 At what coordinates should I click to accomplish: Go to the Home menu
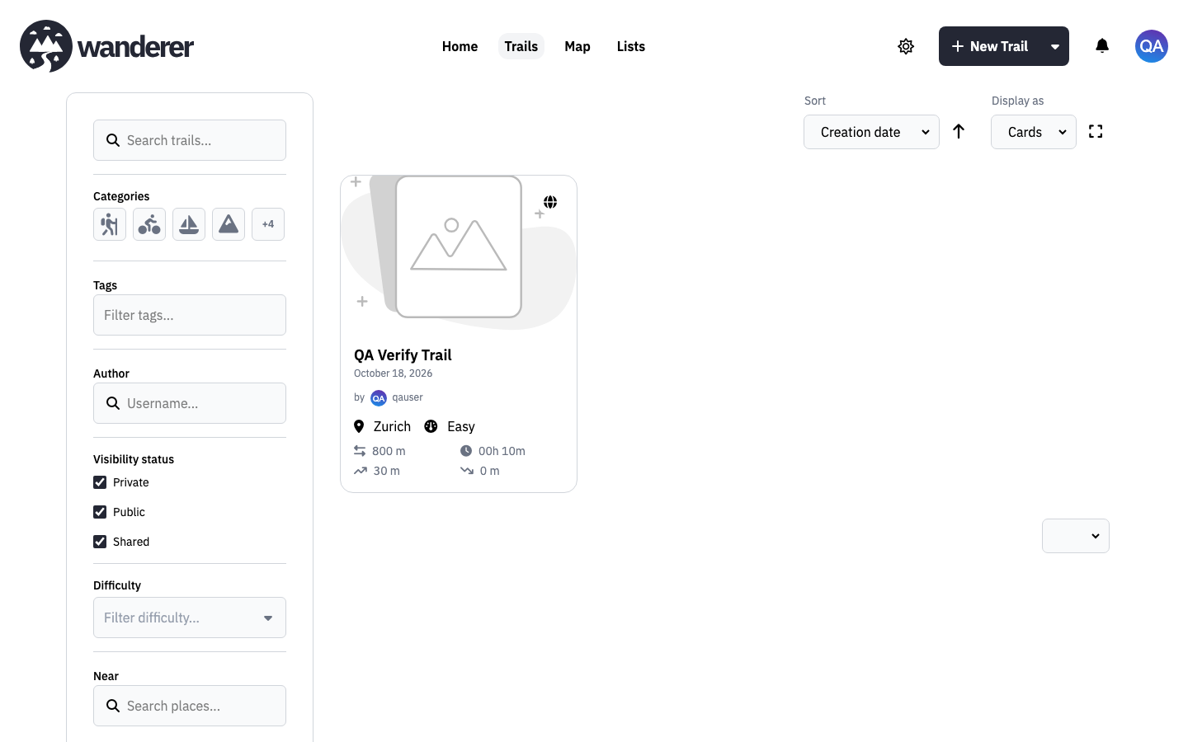pos(460,46)
